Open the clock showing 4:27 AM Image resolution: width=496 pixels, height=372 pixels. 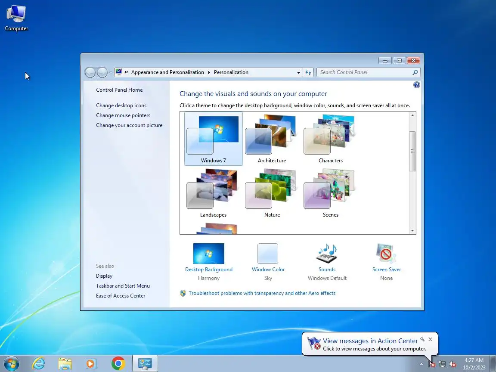click(x=474, y=364)
